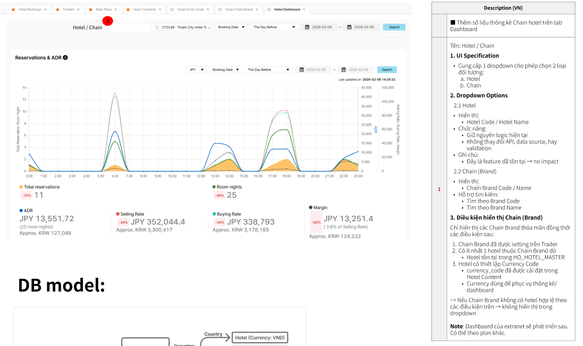The image size is (583, 346).
Task: Click calendar icon of top start date field
Action: pos(308,27)
